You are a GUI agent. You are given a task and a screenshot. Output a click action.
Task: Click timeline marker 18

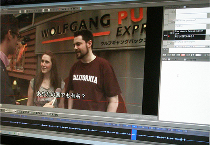[134, 126]
